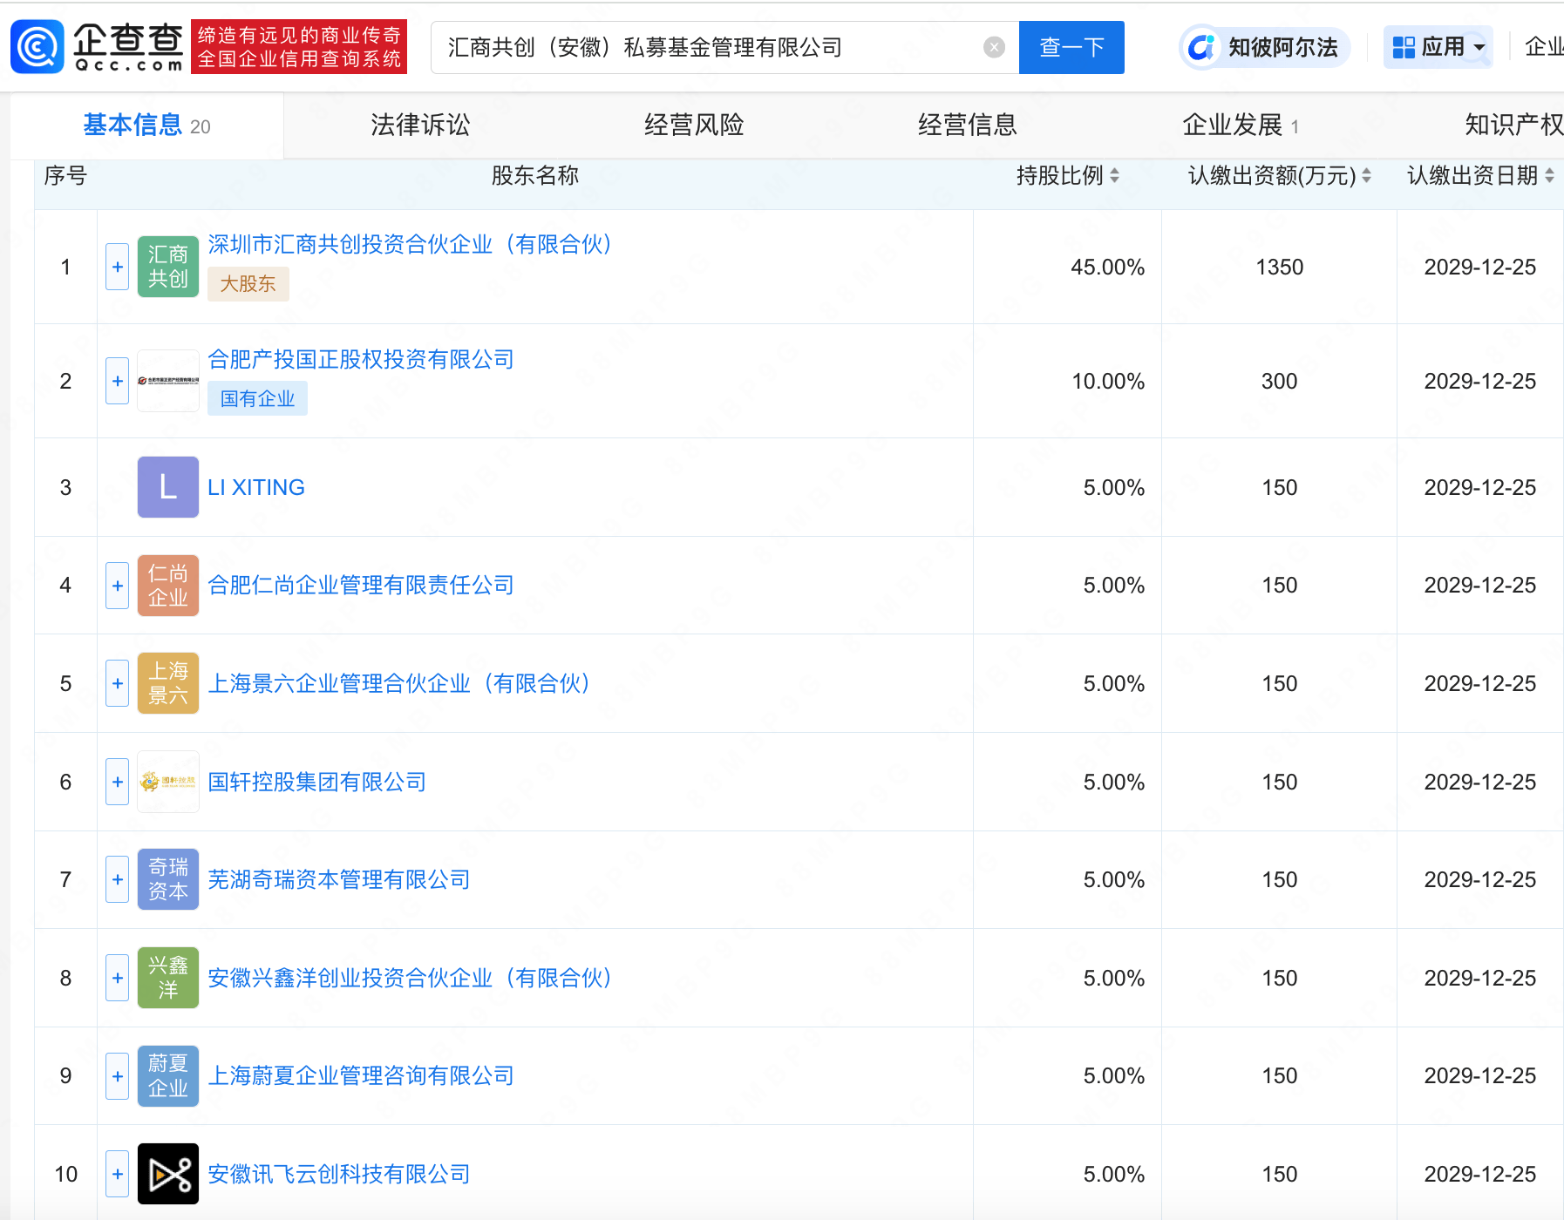Open 上海蔚夏企业管理咨询有限公司 link

pyautogui.click(x=361, y=1076)
